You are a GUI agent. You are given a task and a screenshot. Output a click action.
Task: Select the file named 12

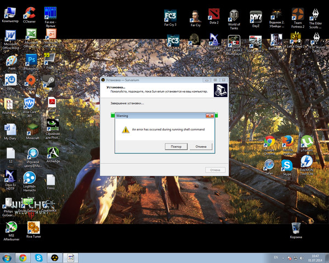tap(10, 155)
